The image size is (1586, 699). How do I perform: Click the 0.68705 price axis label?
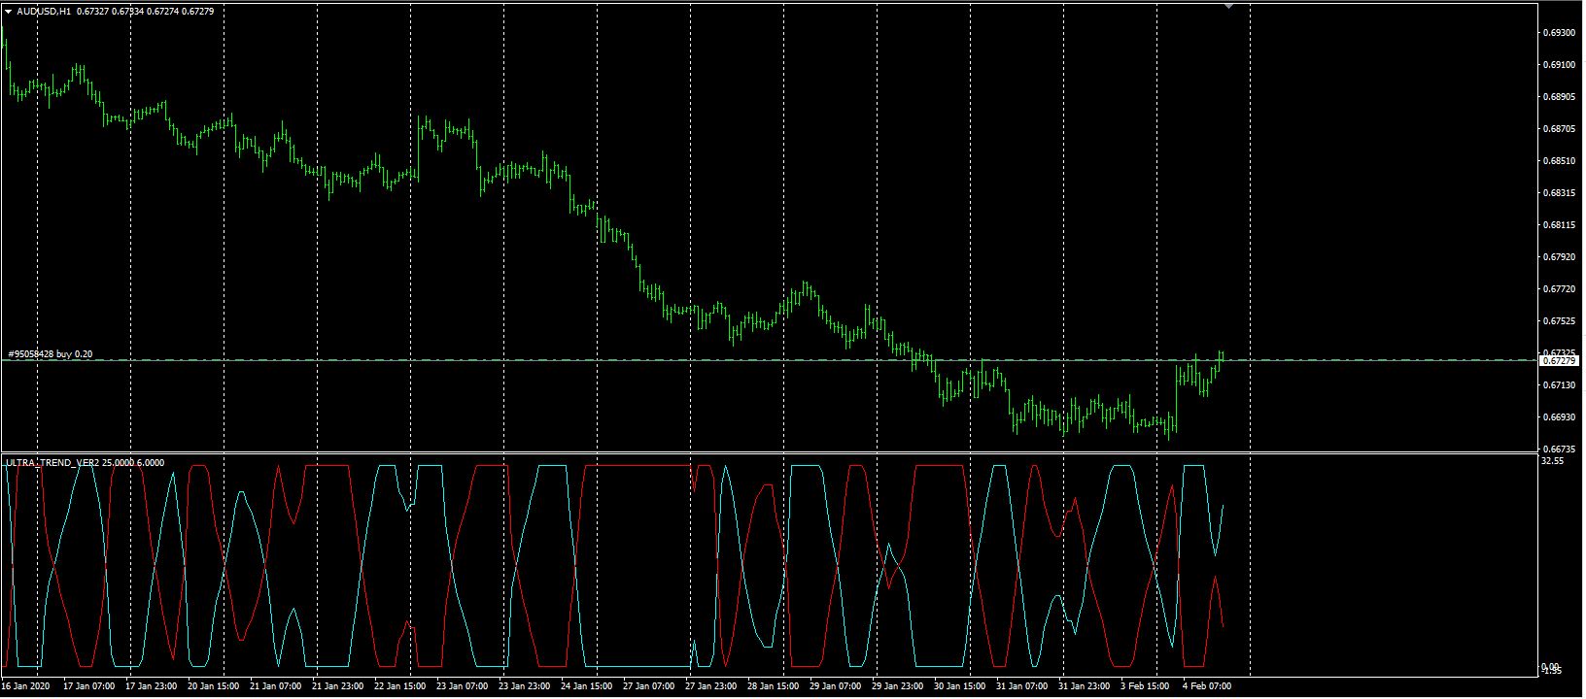[x=1558, y=129]
